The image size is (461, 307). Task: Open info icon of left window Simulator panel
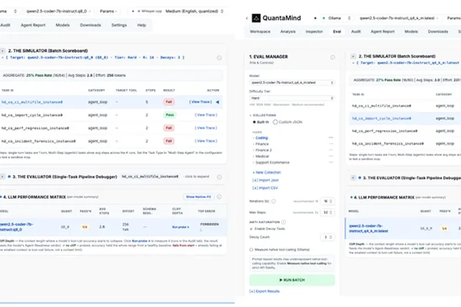click(x=219, y=58)
